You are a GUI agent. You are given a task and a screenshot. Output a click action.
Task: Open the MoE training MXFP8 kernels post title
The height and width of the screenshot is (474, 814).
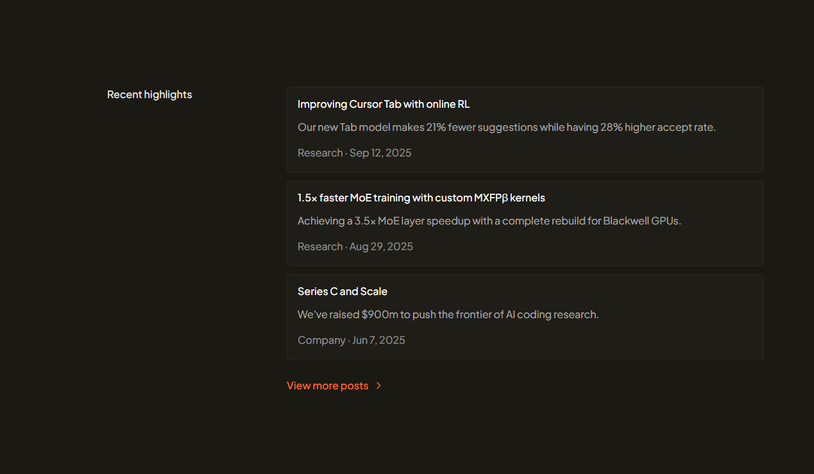pyautogui.click(x=421, y=198)
